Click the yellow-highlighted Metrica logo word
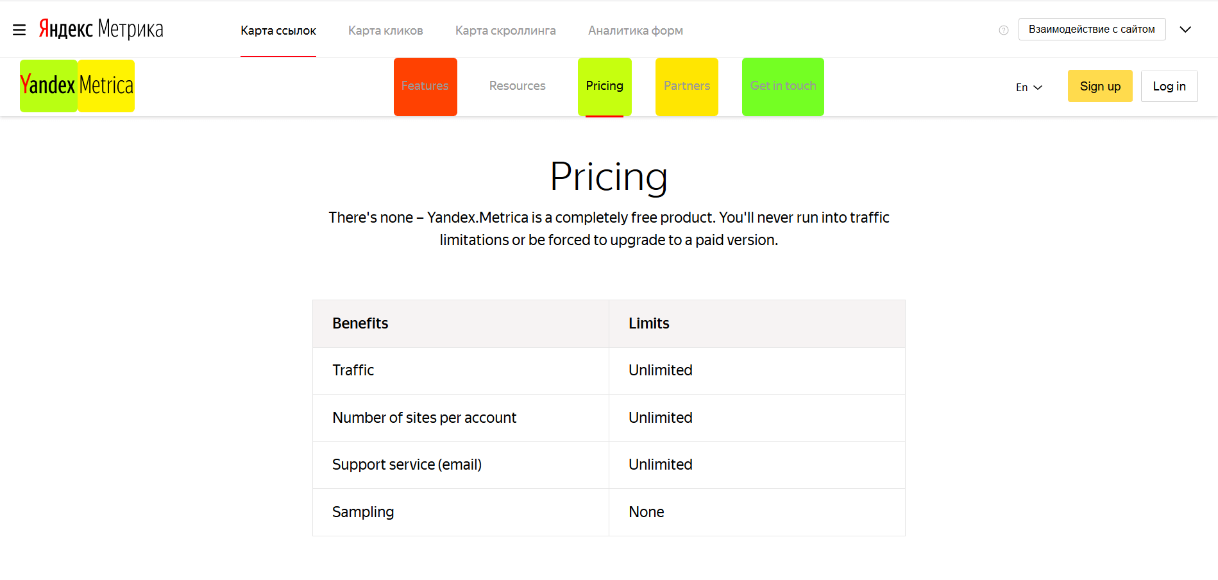 [x=106, y=86]
